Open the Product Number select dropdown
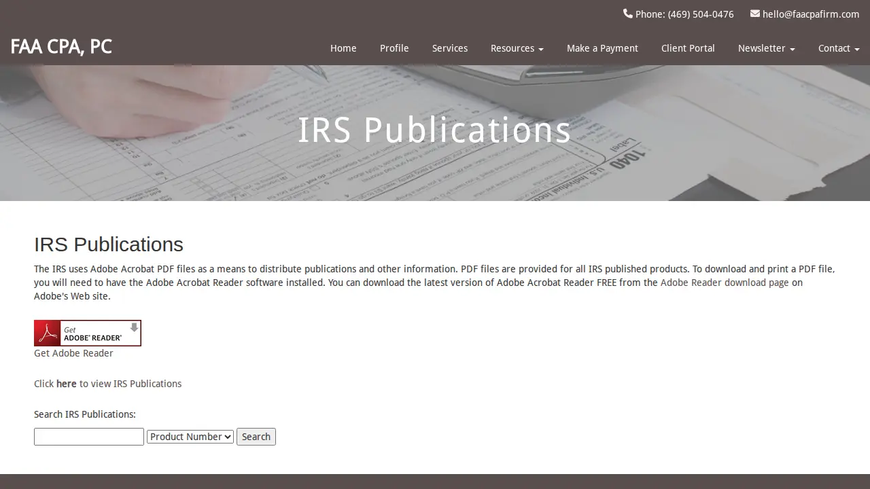 click(x=190, y=437)
